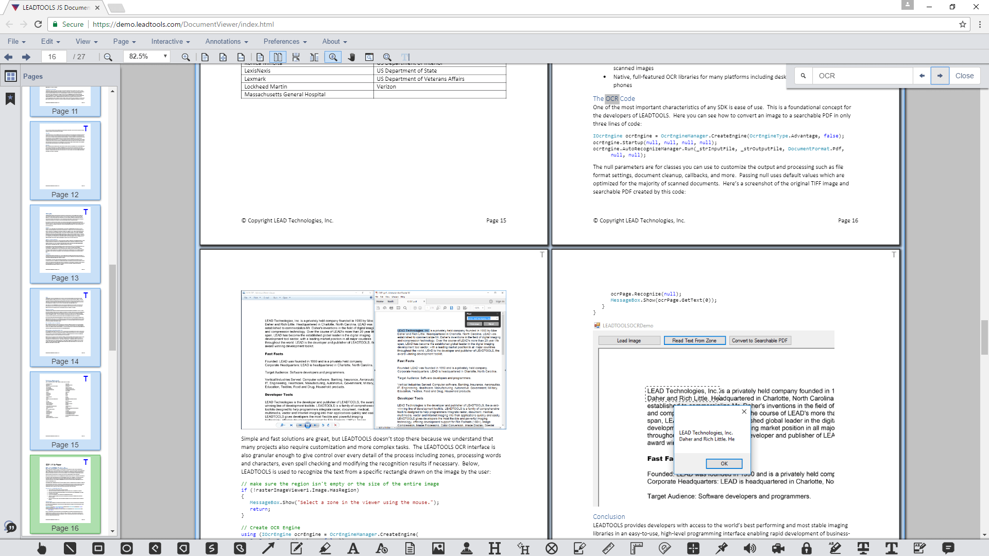Toggle double pages layout view

pyautogui.click(x=278, y=57)
